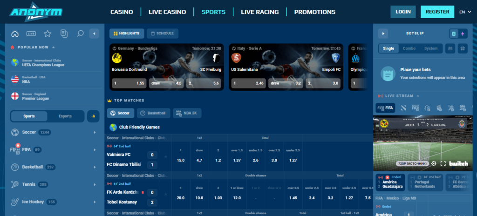Open the bet history coupons icon
477x216 pixels.
pos(64,34)
